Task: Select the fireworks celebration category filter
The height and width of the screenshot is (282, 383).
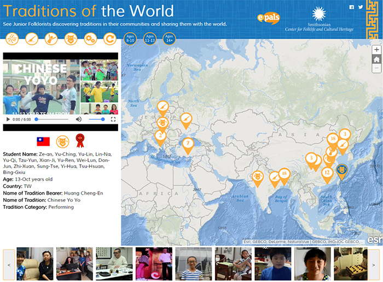Action: (12, 39)
